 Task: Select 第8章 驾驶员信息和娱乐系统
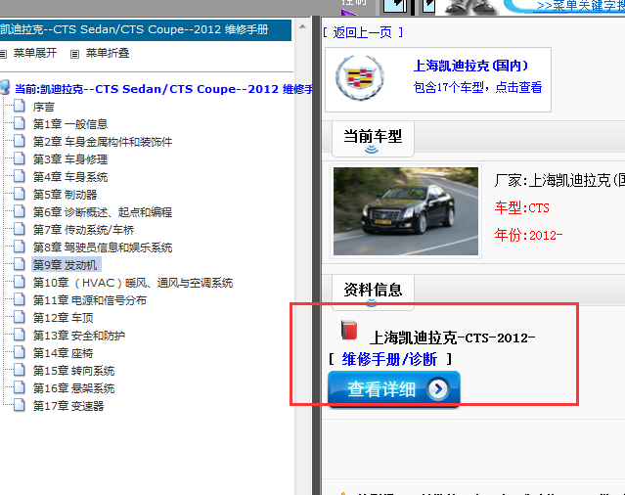point(103,247)
